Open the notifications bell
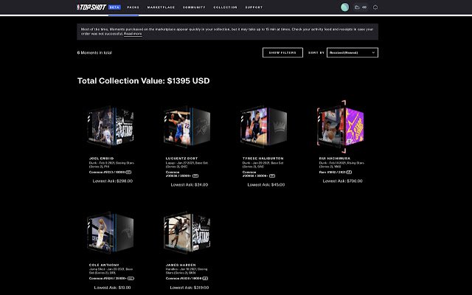The image size is (472, 295). click(x=375, y=7)
